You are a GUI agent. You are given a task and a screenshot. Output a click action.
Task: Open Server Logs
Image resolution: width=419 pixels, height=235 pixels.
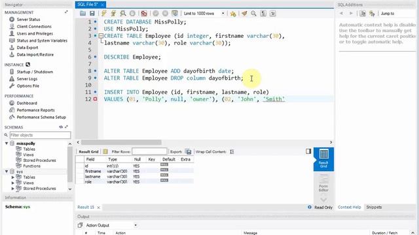[27, 79]
